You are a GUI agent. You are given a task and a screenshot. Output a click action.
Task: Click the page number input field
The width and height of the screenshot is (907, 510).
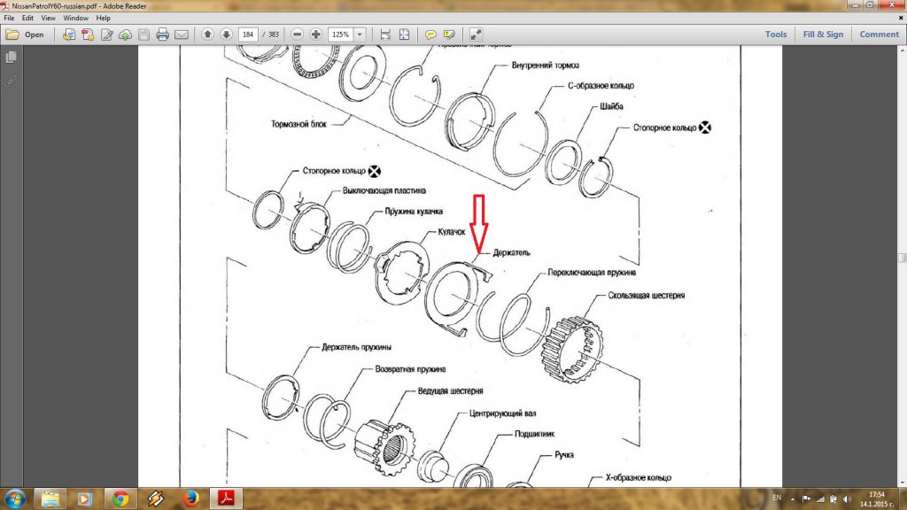coord(247,35)
